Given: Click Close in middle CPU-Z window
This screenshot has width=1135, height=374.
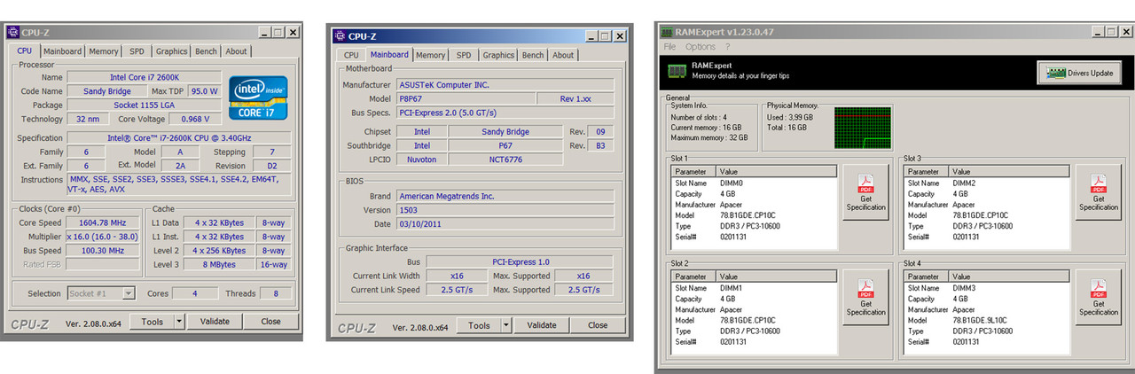Looking at the screenshot, I should tap(599, 325).
